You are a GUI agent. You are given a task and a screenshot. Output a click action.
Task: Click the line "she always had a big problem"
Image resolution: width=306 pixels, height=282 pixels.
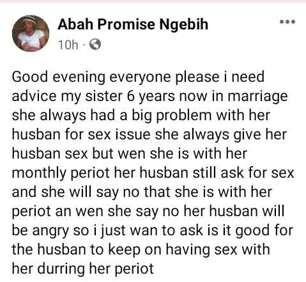(x=141, y=115)
